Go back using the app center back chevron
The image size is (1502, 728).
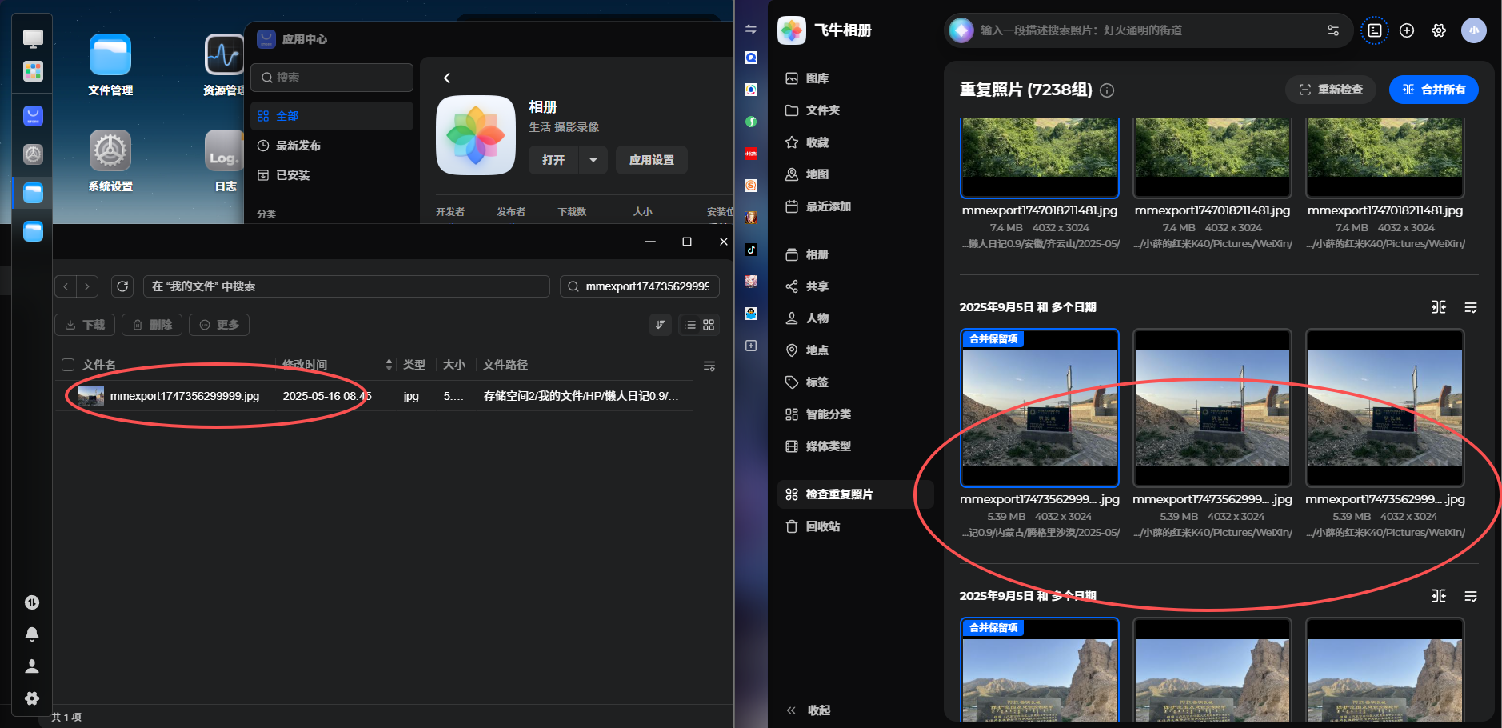tap(447, 78)
